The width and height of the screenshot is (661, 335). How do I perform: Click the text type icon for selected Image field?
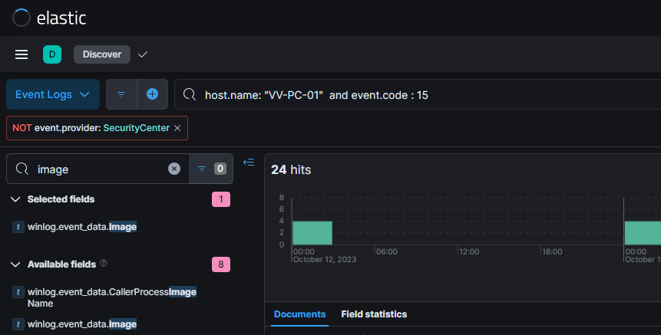point(18,227)
